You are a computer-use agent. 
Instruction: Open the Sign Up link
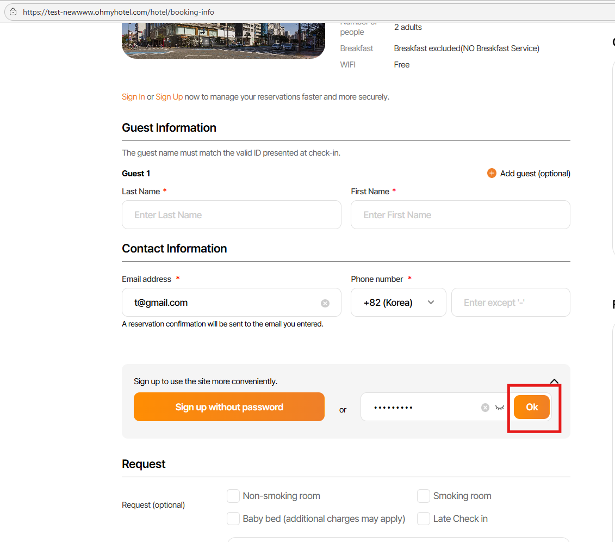click(169, 97)
